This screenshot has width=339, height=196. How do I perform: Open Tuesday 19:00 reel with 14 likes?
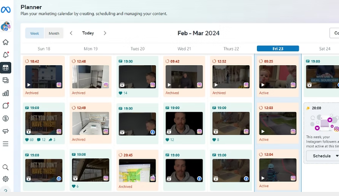[137, 77]
